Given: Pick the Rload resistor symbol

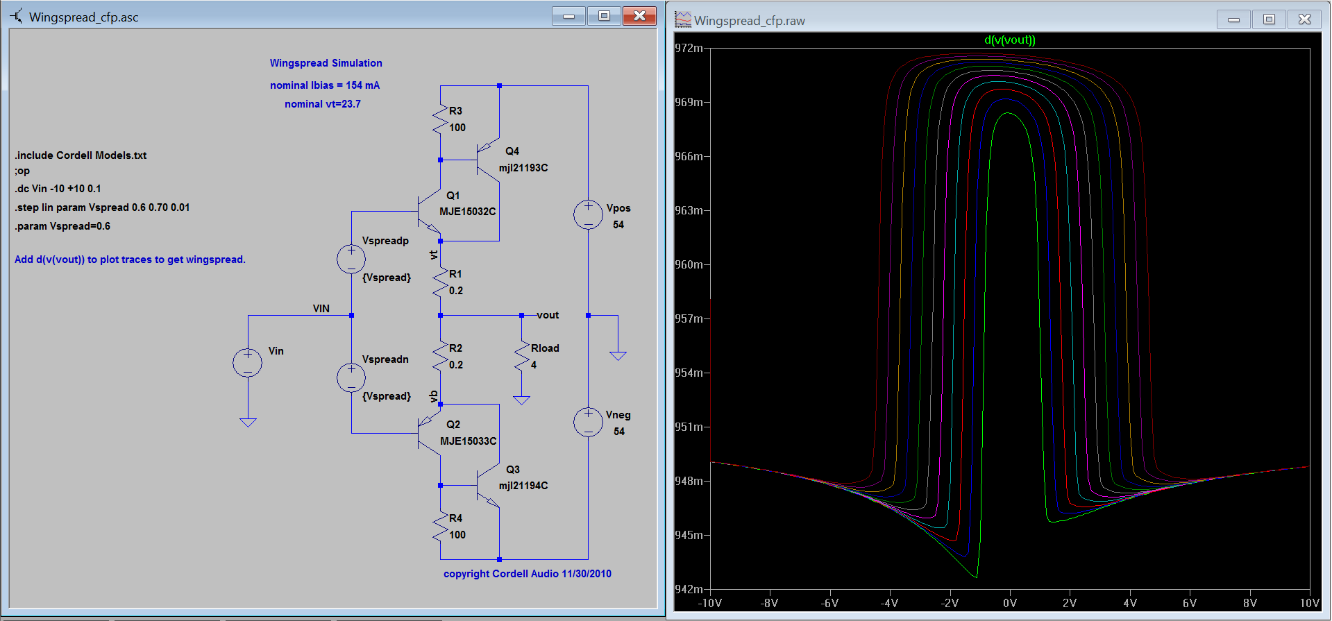Looking at the screenshot, I should tap(521, 357).
